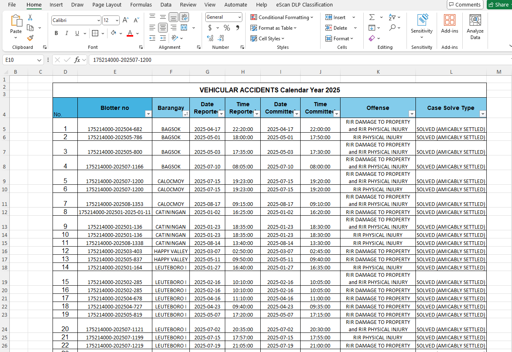Click the Comments button
The width and height of the screenshot is (512, 352).
465,5
